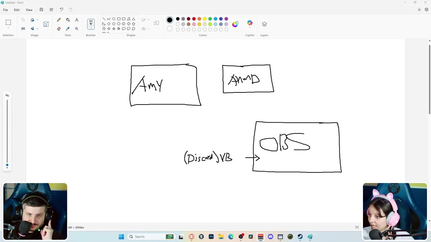The height and width of the screenshot is (242, 431).
Task: Open Photoshop from the taskbar
Action: click(211, 237)
